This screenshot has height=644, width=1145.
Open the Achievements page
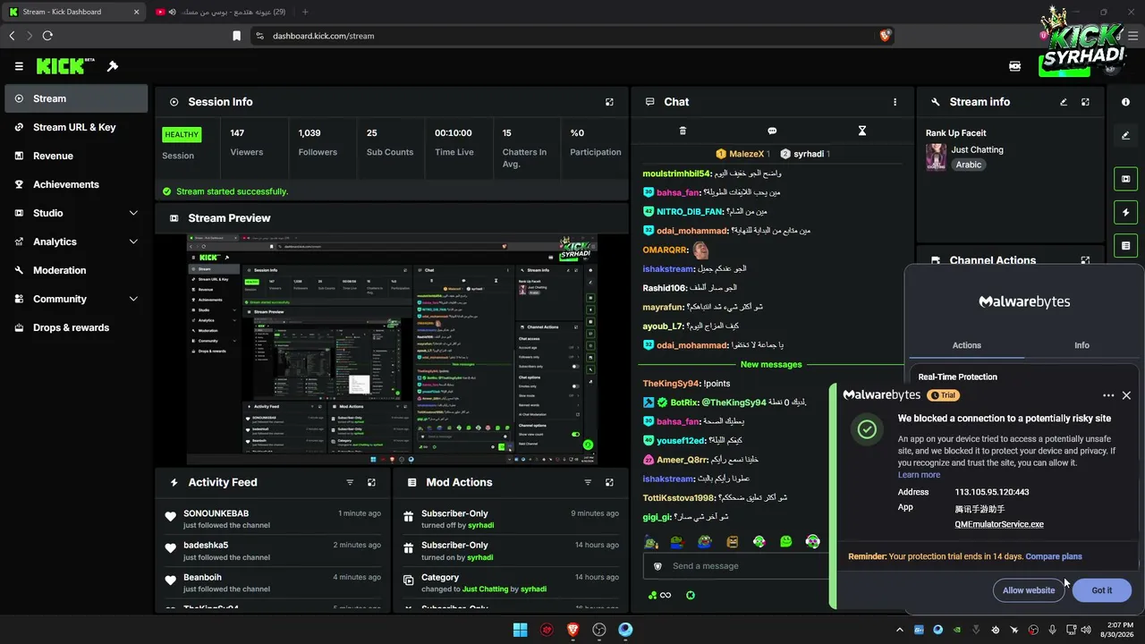point(76,184)
